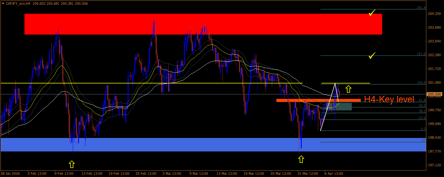Select the yellow up arrow near the 100.0 level
The image size is (444, 177).
pos(348,89)
